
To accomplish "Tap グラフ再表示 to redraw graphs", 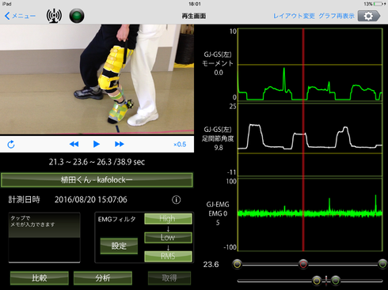I will [337, 16].
